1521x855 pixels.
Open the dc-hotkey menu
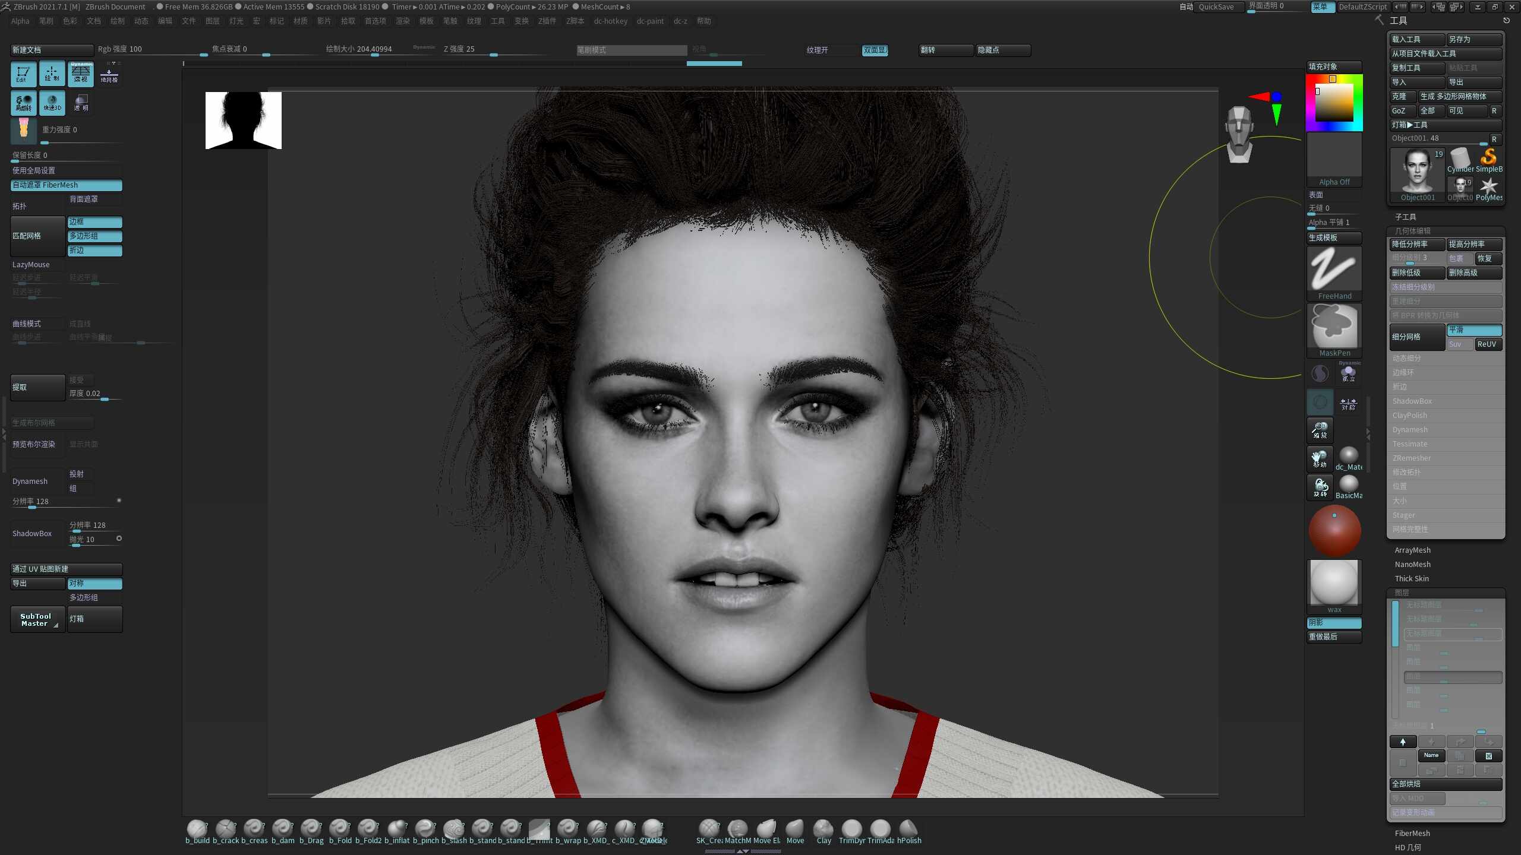coord(611,21)
